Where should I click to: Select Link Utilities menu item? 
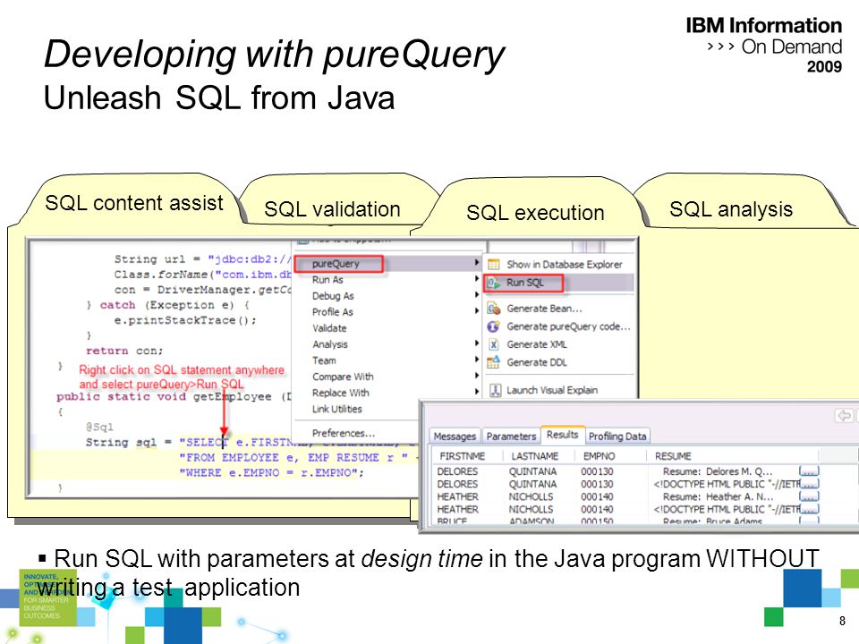coord(337,409)
